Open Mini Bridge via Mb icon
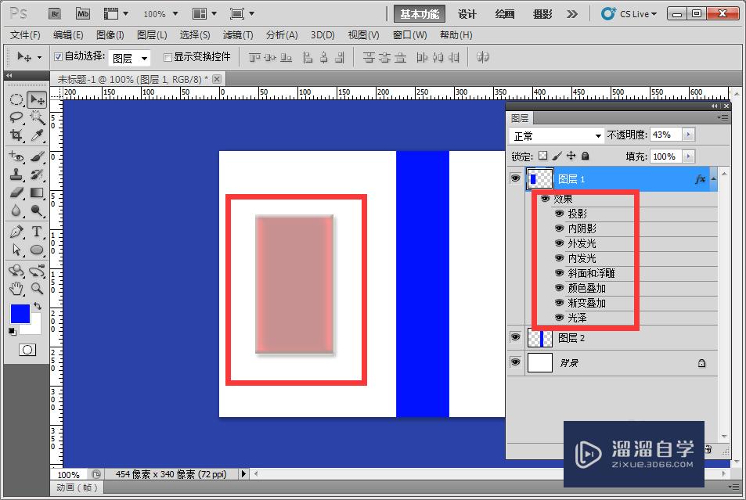 point(83,14)
